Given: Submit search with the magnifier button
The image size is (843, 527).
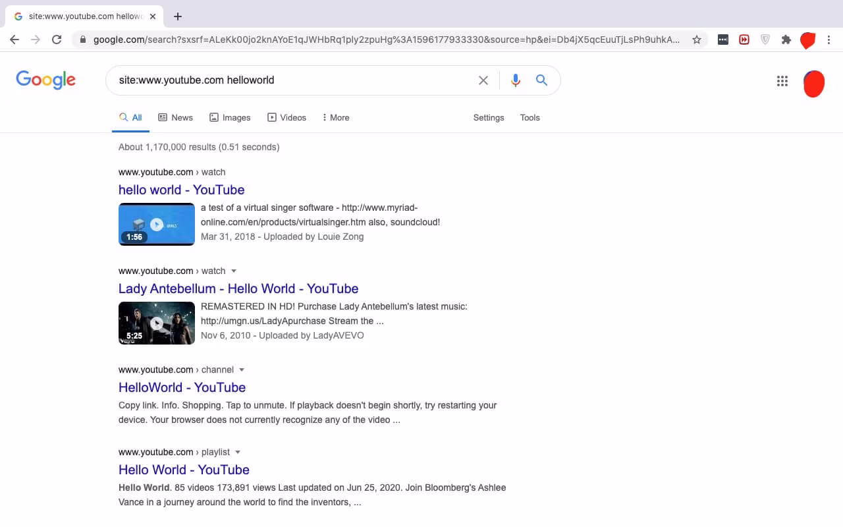Looking at the screenshot, I should coord(541,80).
